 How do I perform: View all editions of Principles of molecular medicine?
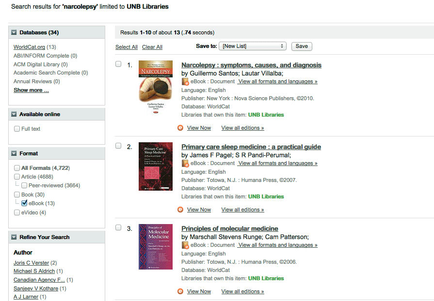(243, 291)
